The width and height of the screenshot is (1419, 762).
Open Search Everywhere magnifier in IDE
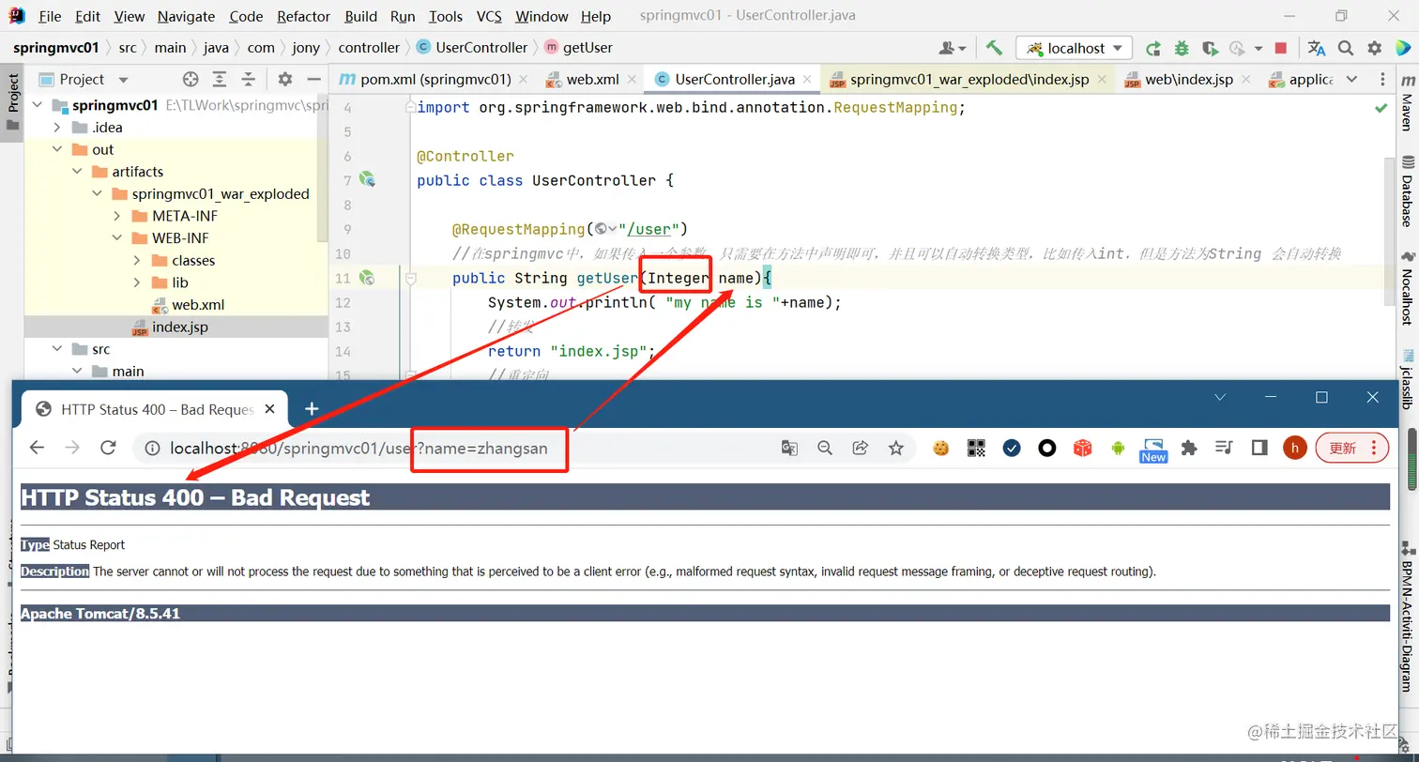1346,48
